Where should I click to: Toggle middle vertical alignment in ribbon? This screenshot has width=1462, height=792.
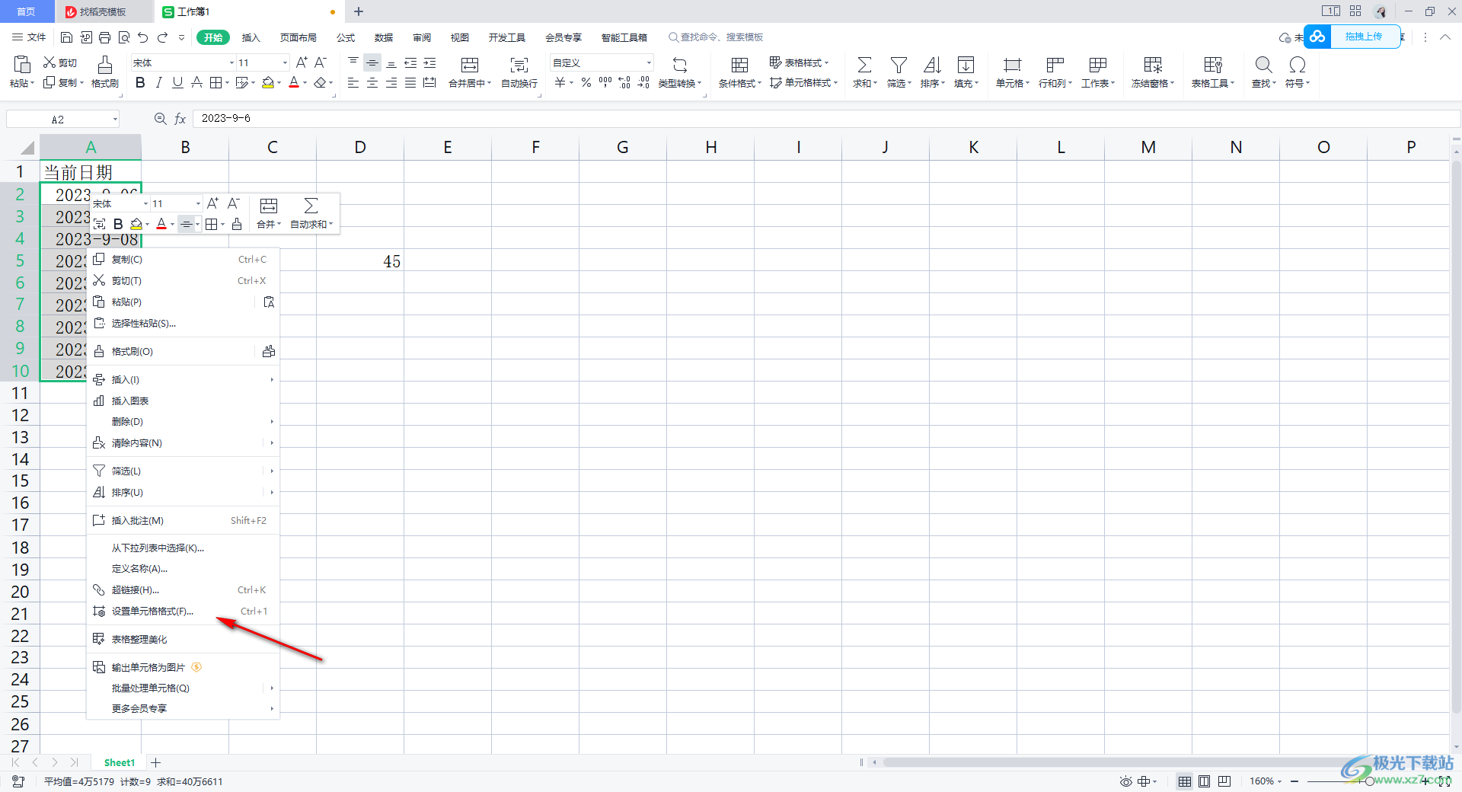[372, 62]
